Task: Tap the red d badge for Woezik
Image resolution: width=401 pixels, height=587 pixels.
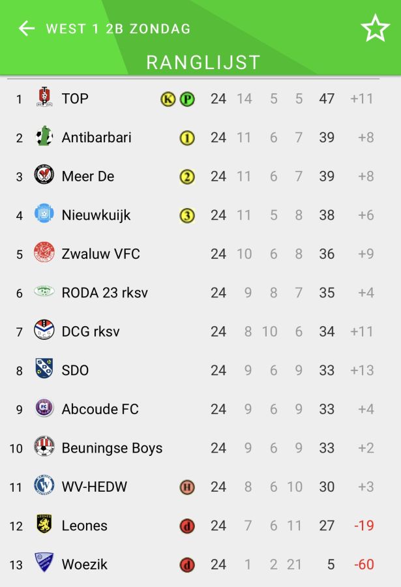Action: pos(187,565)
